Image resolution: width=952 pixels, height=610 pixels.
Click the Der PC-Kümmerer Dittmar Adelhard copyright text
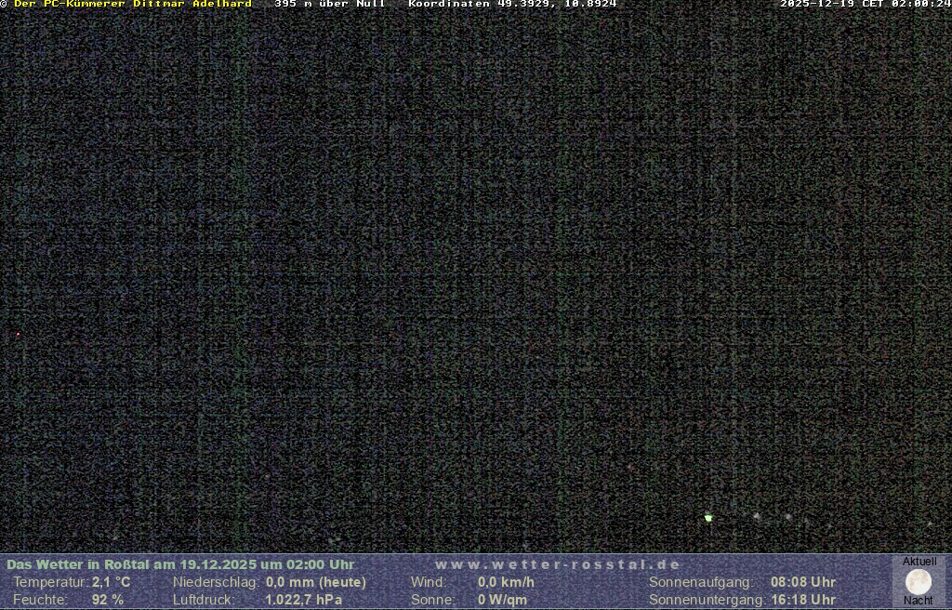(132, 5)
